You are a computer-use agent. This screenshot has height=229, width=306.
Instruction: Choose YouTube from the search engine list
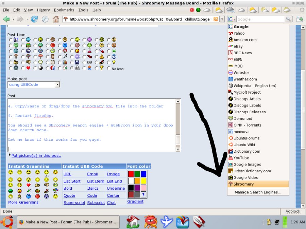[258, 158]
